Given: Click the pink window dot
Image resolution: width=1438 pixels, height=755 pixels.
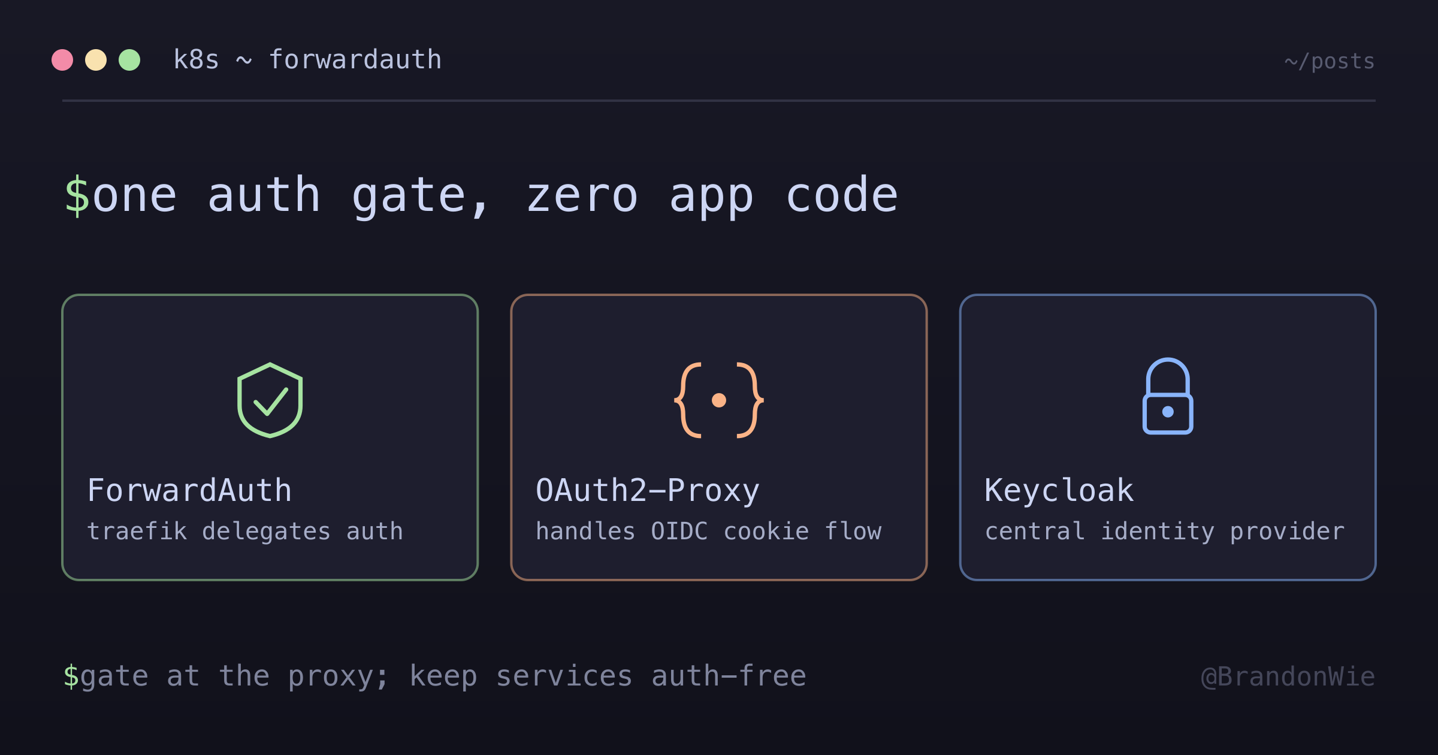Looking at the screenshot, I should point(62,60).
